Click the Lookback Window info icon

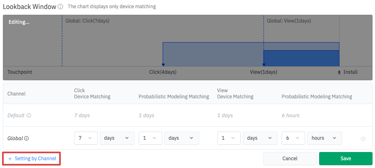click(60, 7)
